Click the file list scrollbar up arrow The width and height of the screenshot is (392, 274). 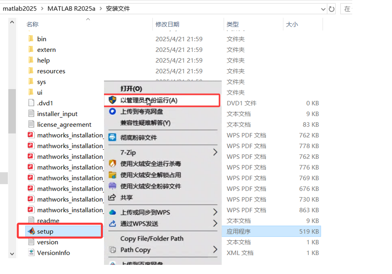pos(12,22)
